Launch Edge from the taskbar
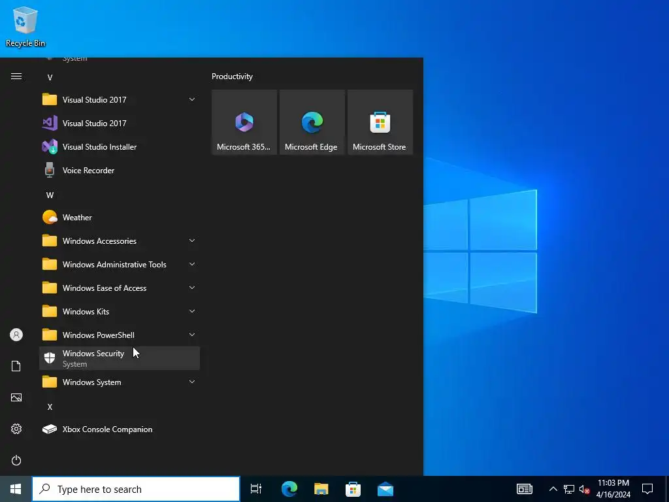The width and height of the screenshot is (669, 502). pos(289,489)
